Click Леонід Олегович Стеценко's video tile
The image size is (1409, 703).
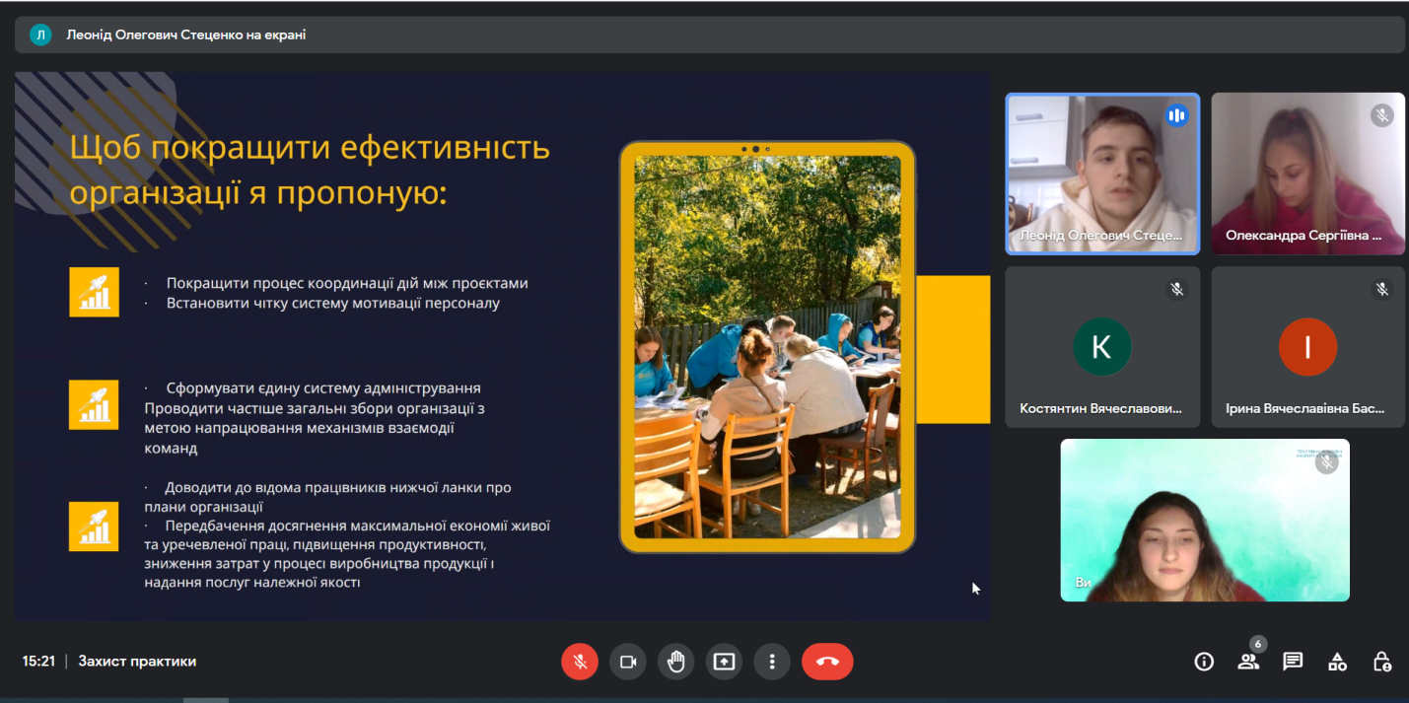pos(1101,174)
